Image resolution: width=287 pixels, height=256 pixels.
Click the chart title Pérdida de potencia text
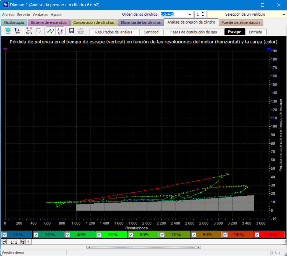coord(143,42)
